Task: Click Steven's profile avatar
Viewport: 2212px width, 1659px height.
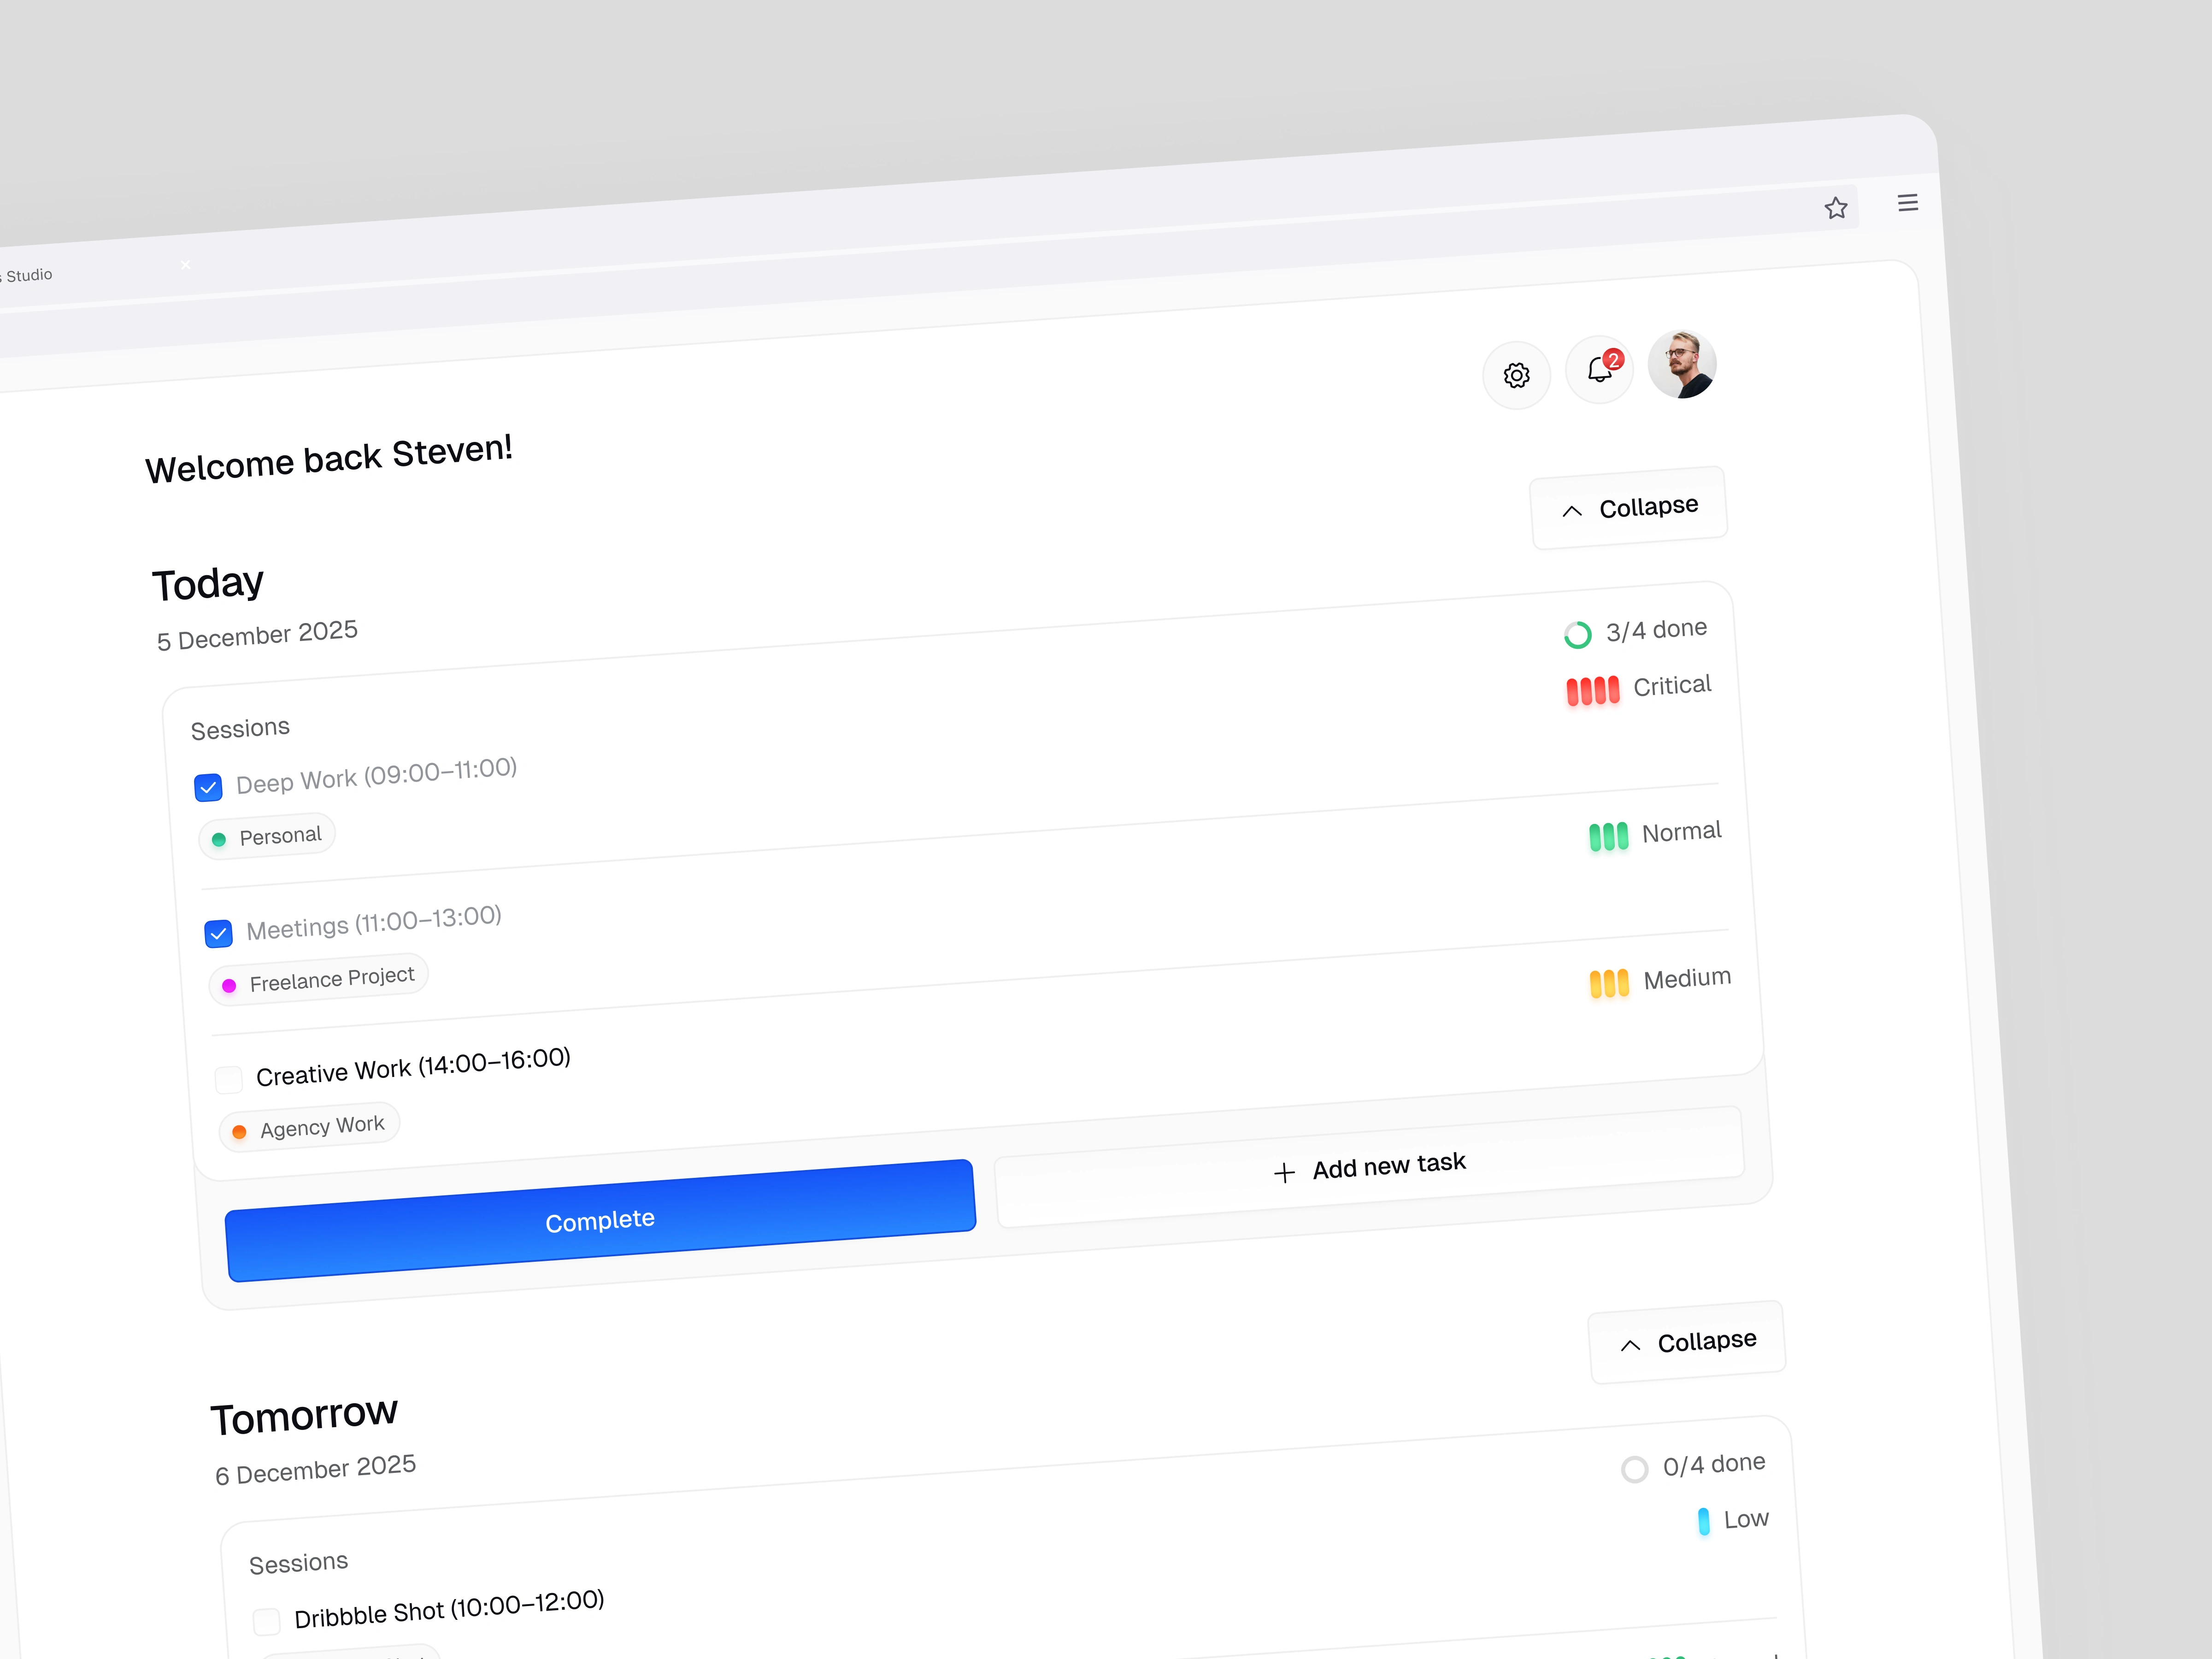Action: pyautogui.click(x=1682, y=364)
